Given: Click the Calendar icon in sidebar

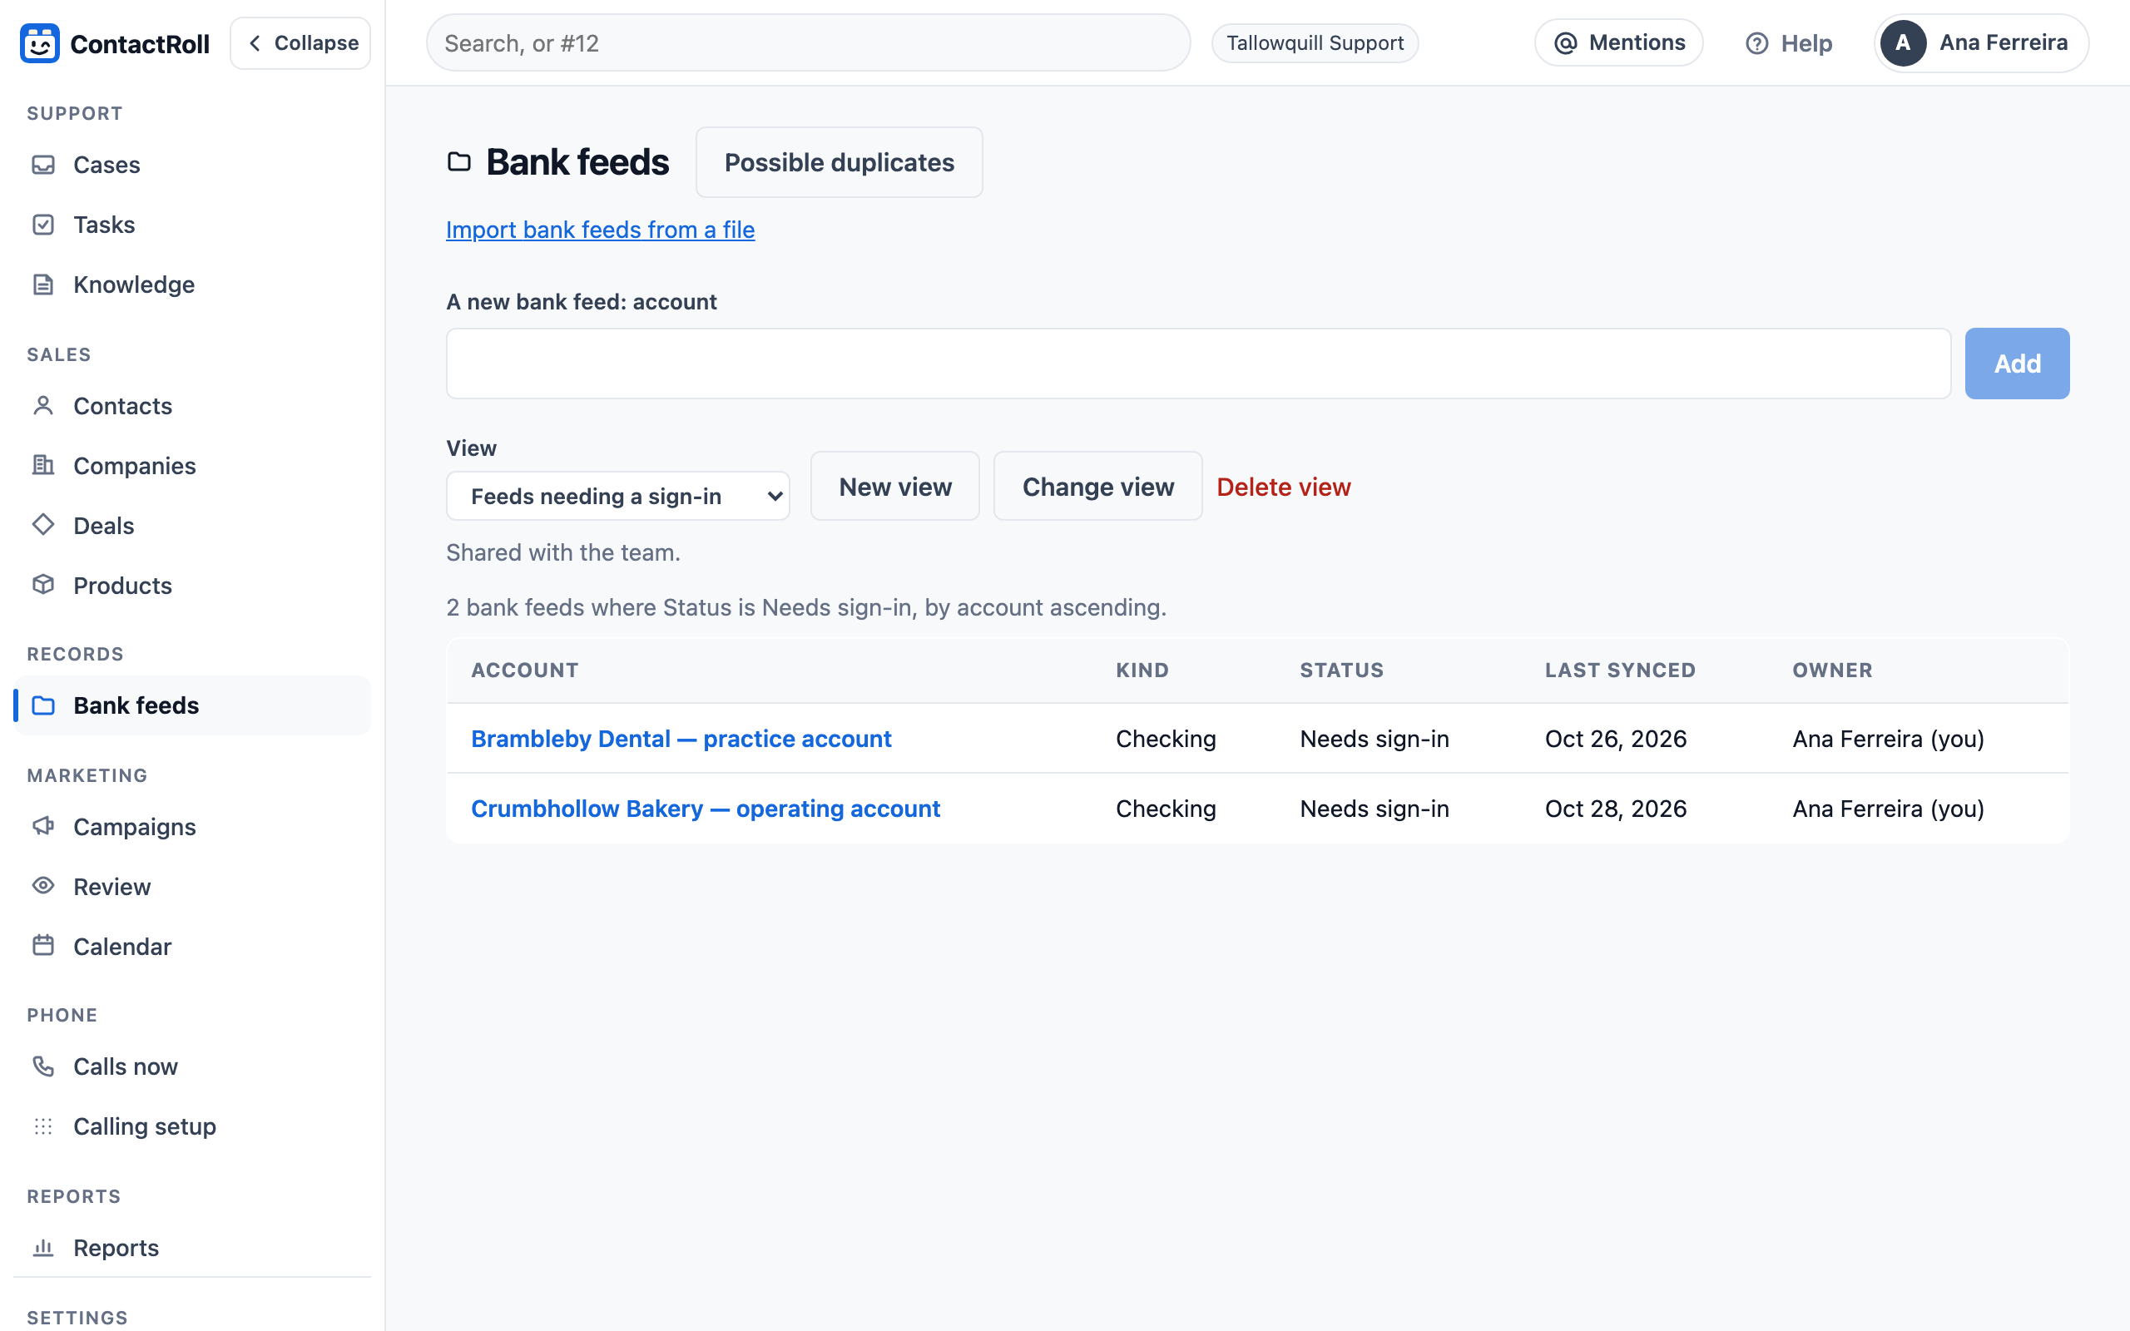Looking at the screenshot, I should (43, 946).
